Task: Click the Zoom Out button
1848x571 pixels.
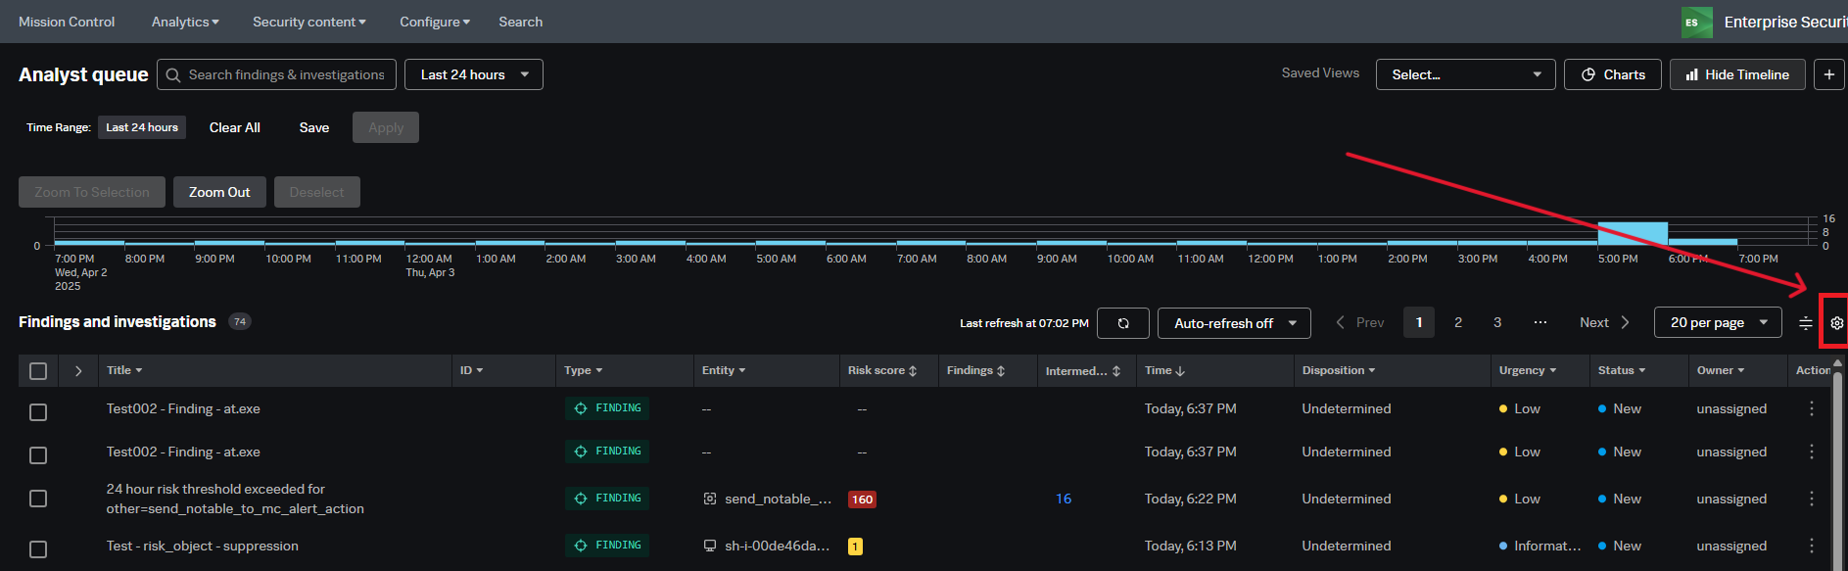Action: [x=219, y=192]
